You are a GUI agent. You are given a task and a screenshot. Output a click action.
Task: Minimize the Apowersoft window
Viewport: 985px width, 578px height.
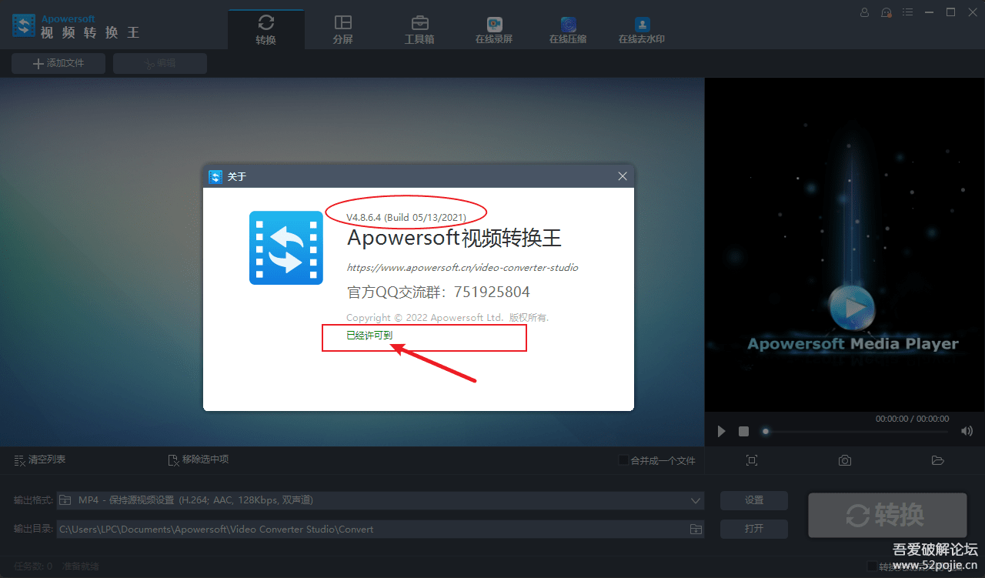coord(930,12)
